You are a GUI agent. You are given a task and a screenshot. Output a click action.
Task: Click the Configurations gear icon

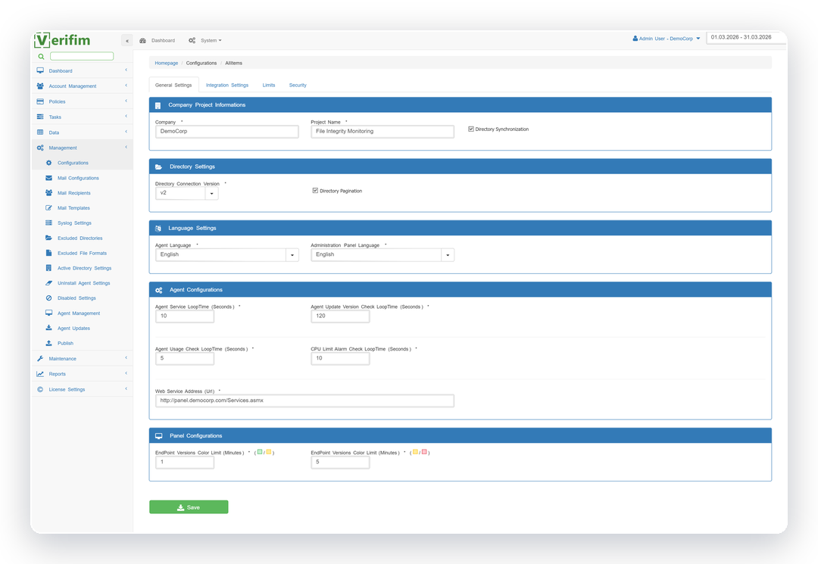[48, 163]
